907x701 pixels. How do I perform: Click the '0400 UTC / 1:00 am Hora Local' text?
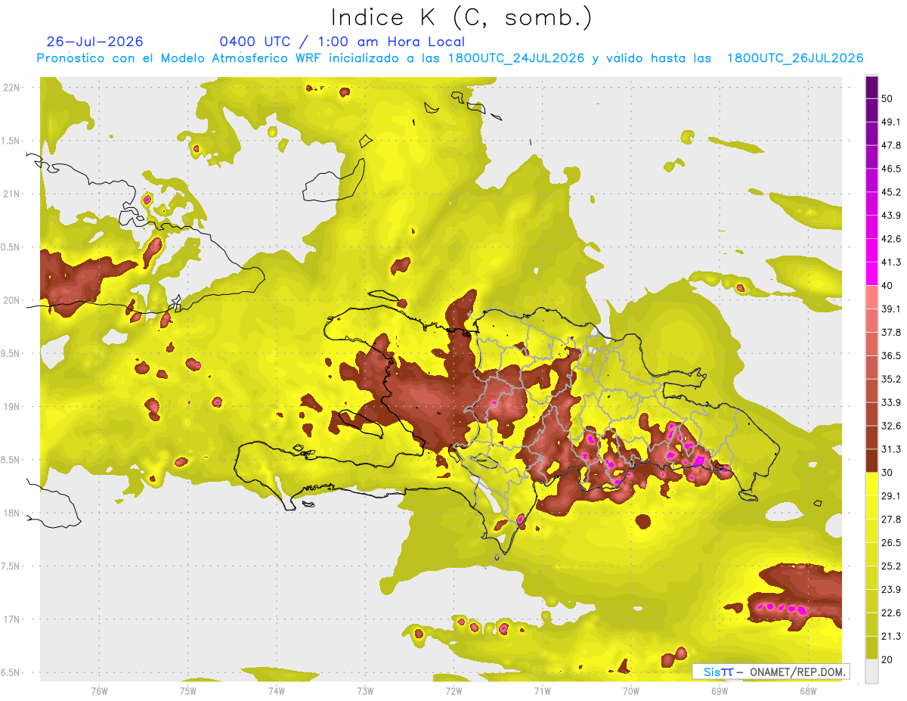point(342,42)
